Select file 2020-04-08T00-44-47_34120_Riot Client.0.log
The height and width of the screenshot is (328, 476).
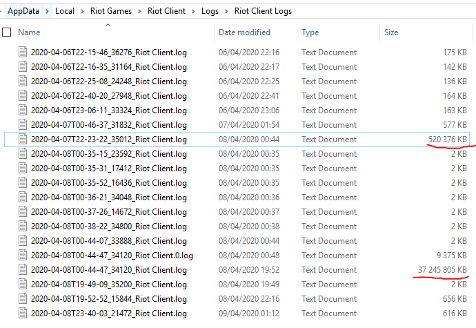112,255
